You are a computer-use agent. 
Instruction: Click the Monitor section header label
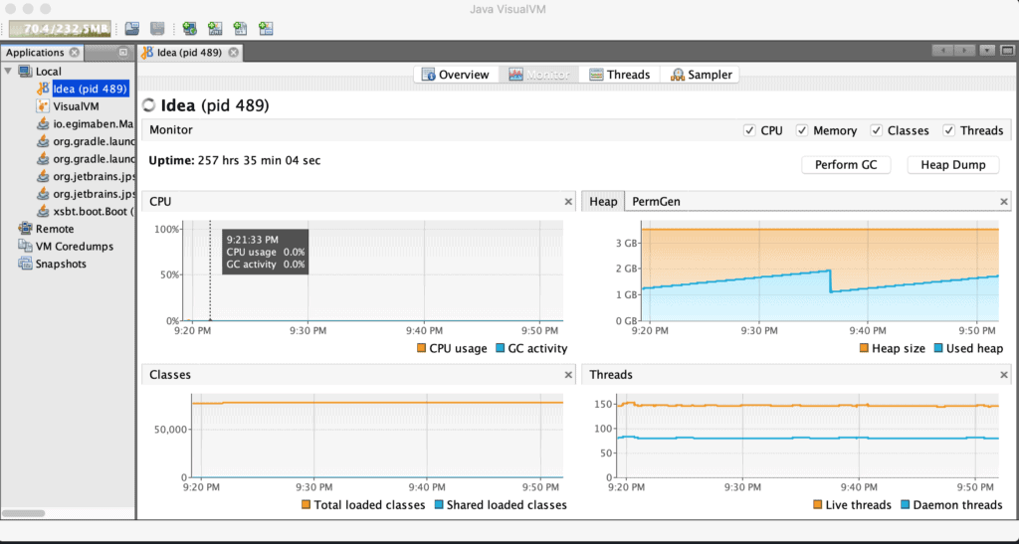coord(171,130)
